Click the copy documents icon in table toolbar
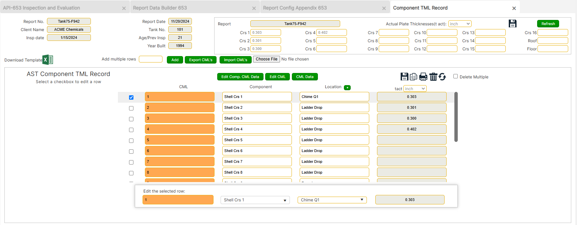 pos(413,77)
